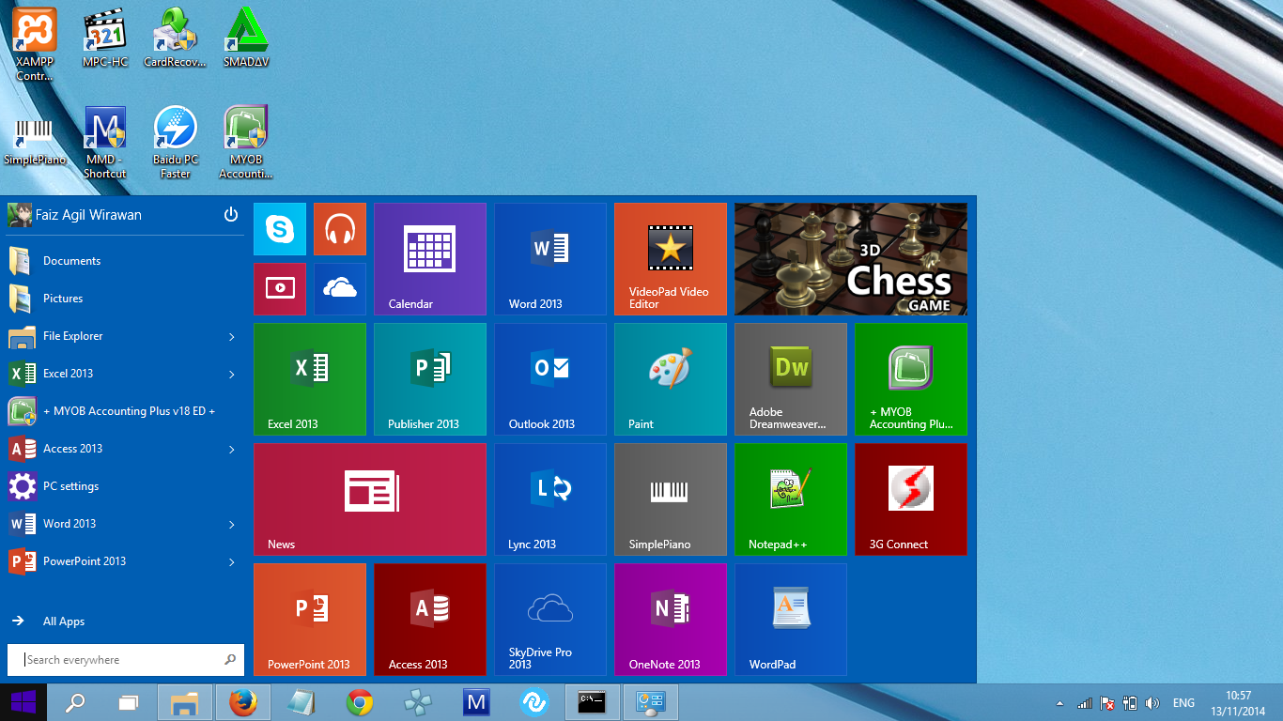
Task: Click the ENG input language indicator
Action: pyautogui.click(x=1183, y=703)
